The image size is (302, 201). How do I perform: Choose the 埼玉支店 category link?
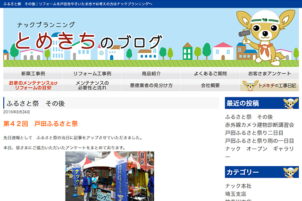235,193
